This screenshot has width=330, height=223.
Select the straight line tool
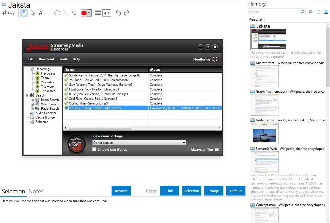66,13
